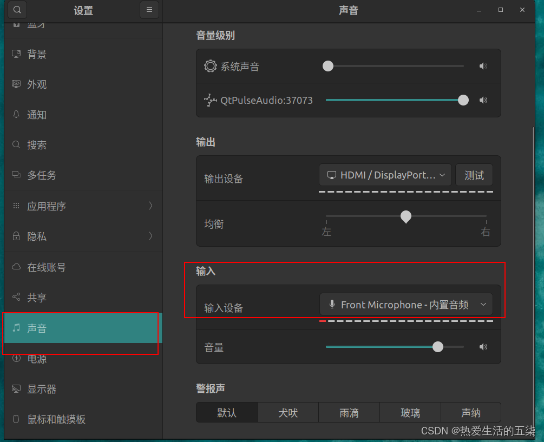Click the Applications (应用程序) grid icon
The width and height of the screenshot is (544, 442).
tap(16, 206)
